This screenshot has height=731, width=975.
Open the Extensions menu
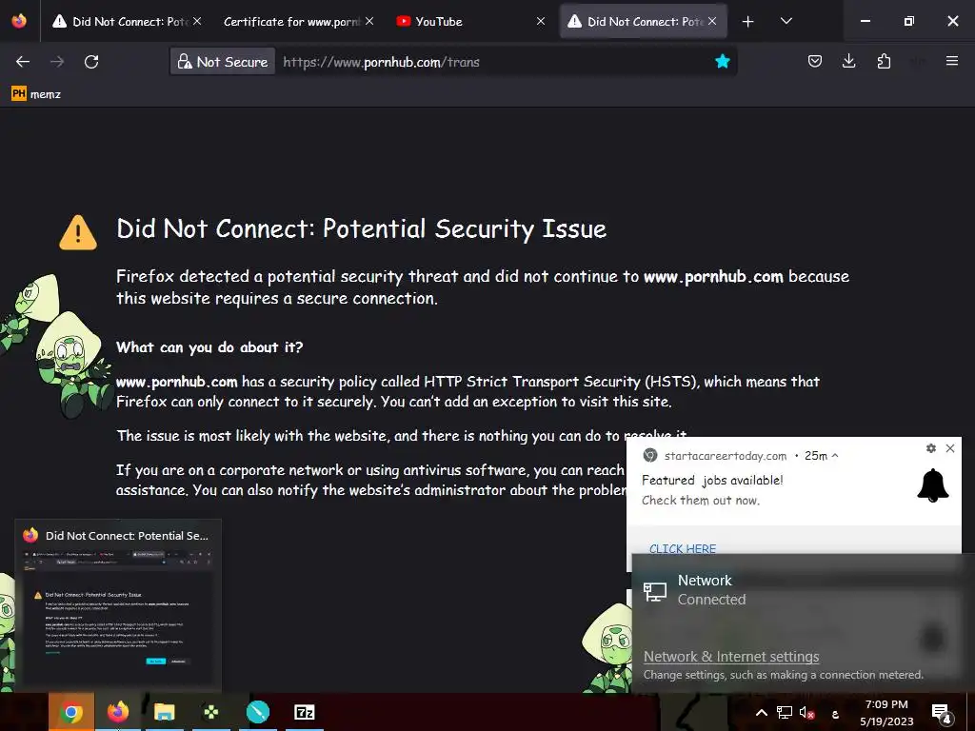[x=884, y=61]
